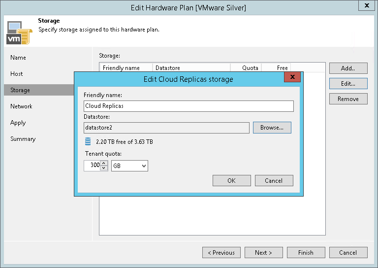Screen dimensions: 378x268
Task: Open the Apply wizard step
Action: point(18,123)
